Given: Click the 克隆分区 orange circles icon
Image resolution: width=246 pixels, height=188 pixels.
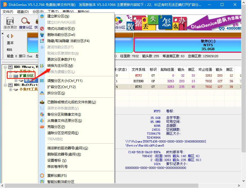Looking at the screenshot, I should [42, 127].
